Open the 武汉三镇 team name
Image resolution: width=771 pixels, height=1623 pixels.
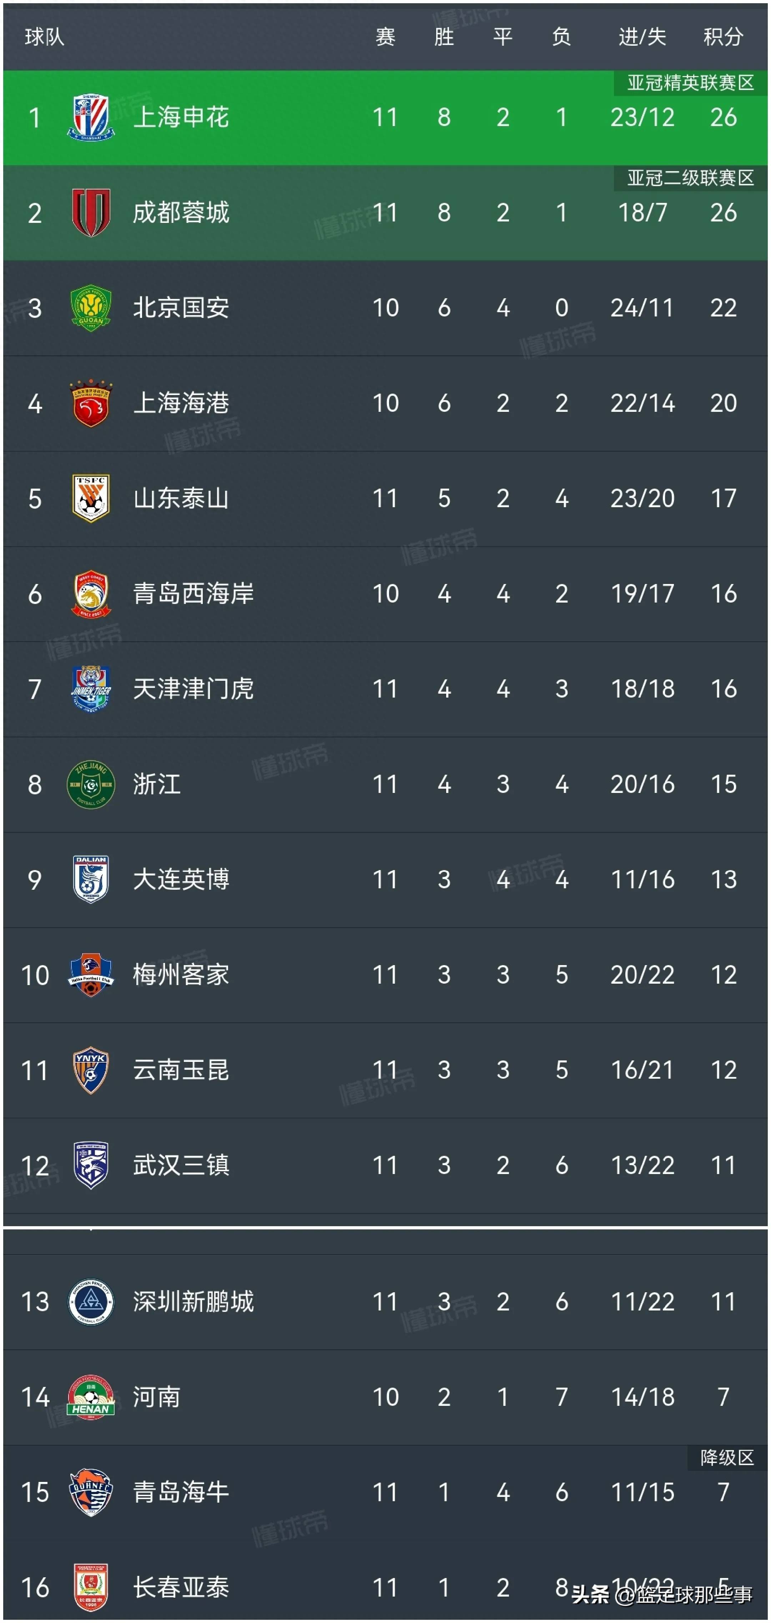pyautogui.click(x=181, y=1165)
